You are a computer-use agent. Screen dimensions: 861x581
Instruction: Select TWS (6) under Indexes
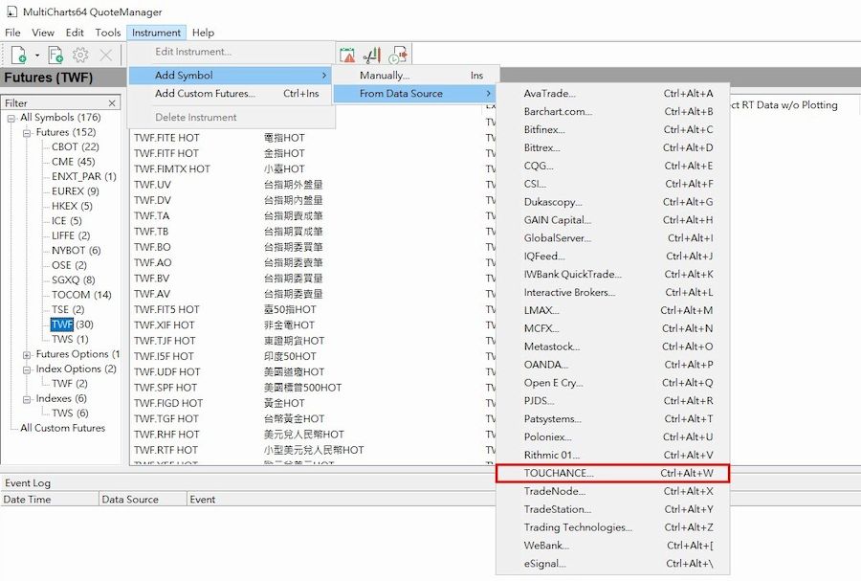[70, 413]
